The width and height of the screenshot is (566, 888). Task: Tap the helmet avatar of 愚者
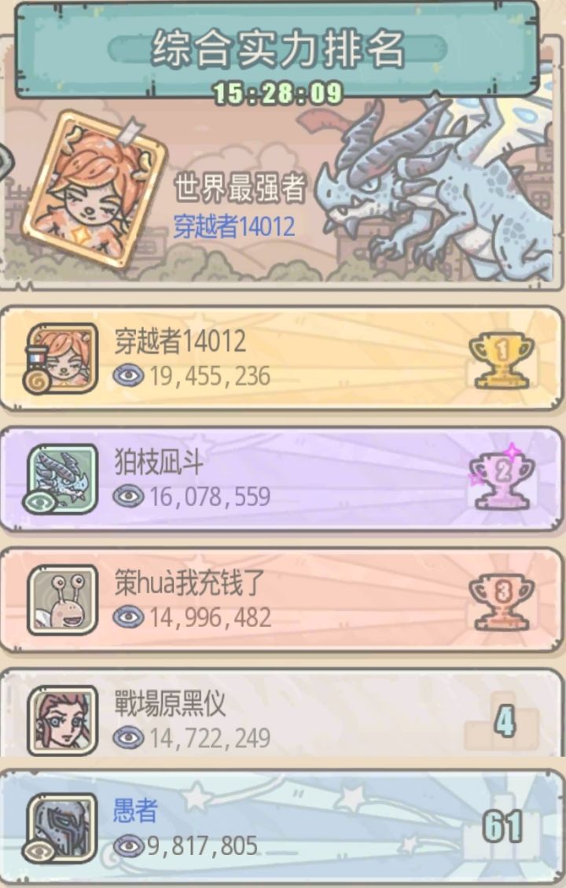point(62,827)
